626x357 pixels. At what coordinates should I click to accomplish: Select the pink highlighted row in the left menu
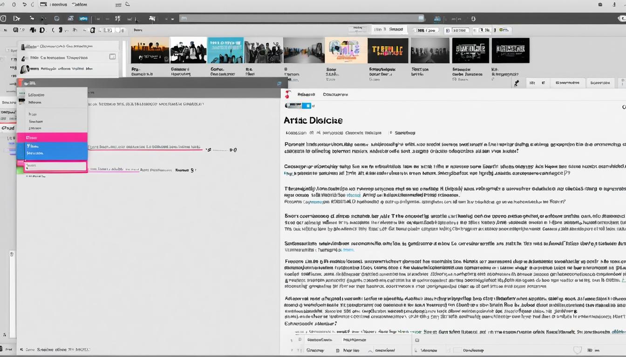(x=52, y=138)
